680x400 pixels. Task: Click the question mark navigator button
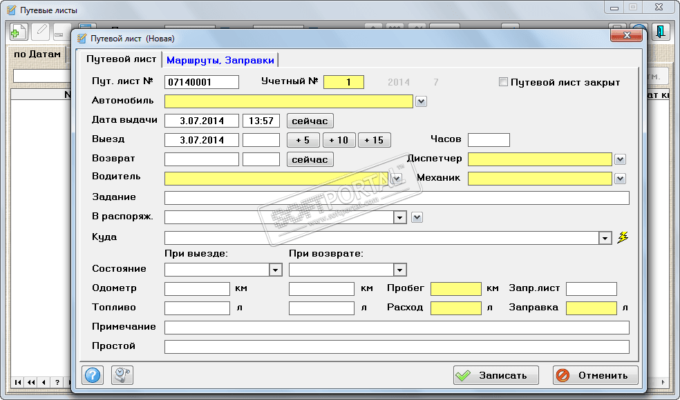click(x=57, y=382)
